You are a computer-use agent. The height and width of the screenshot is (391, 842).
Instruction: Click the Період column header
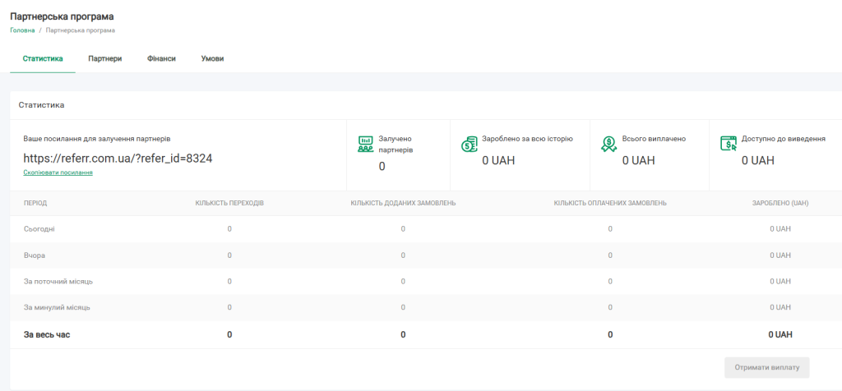[x=35, y=203]
